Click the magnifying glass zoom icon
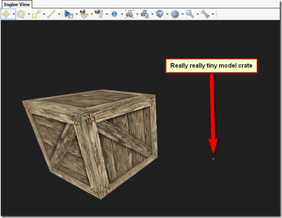The width and height of the screenshot is (282, 218). click(x=190, y=14)
